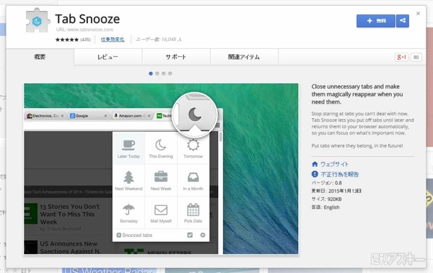Click the exclamation icon by 不正行為を報告
This screenshot has height=273, width=433.
315,174
